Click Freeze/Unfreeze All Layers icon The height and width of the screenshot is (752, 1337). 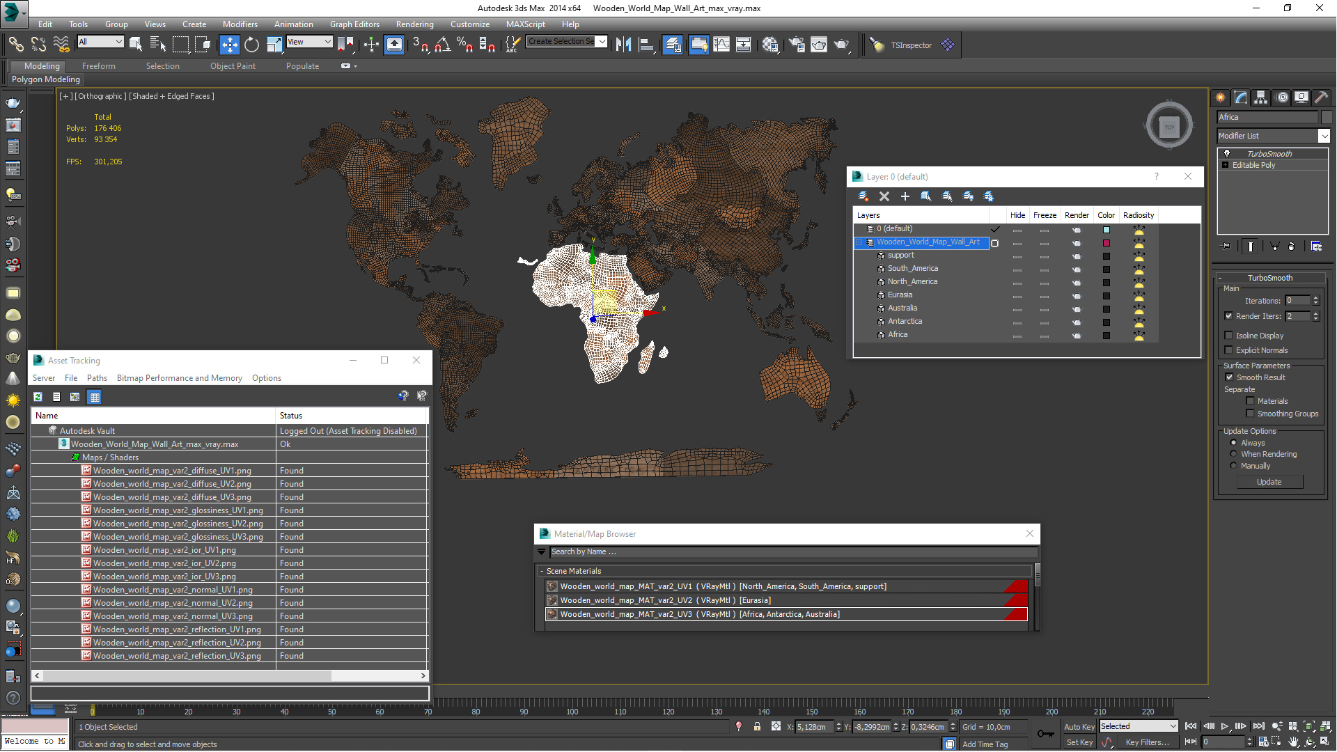[x=989, y=196]
